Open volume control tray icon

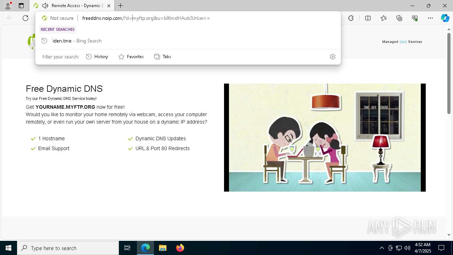coord(407,248)
